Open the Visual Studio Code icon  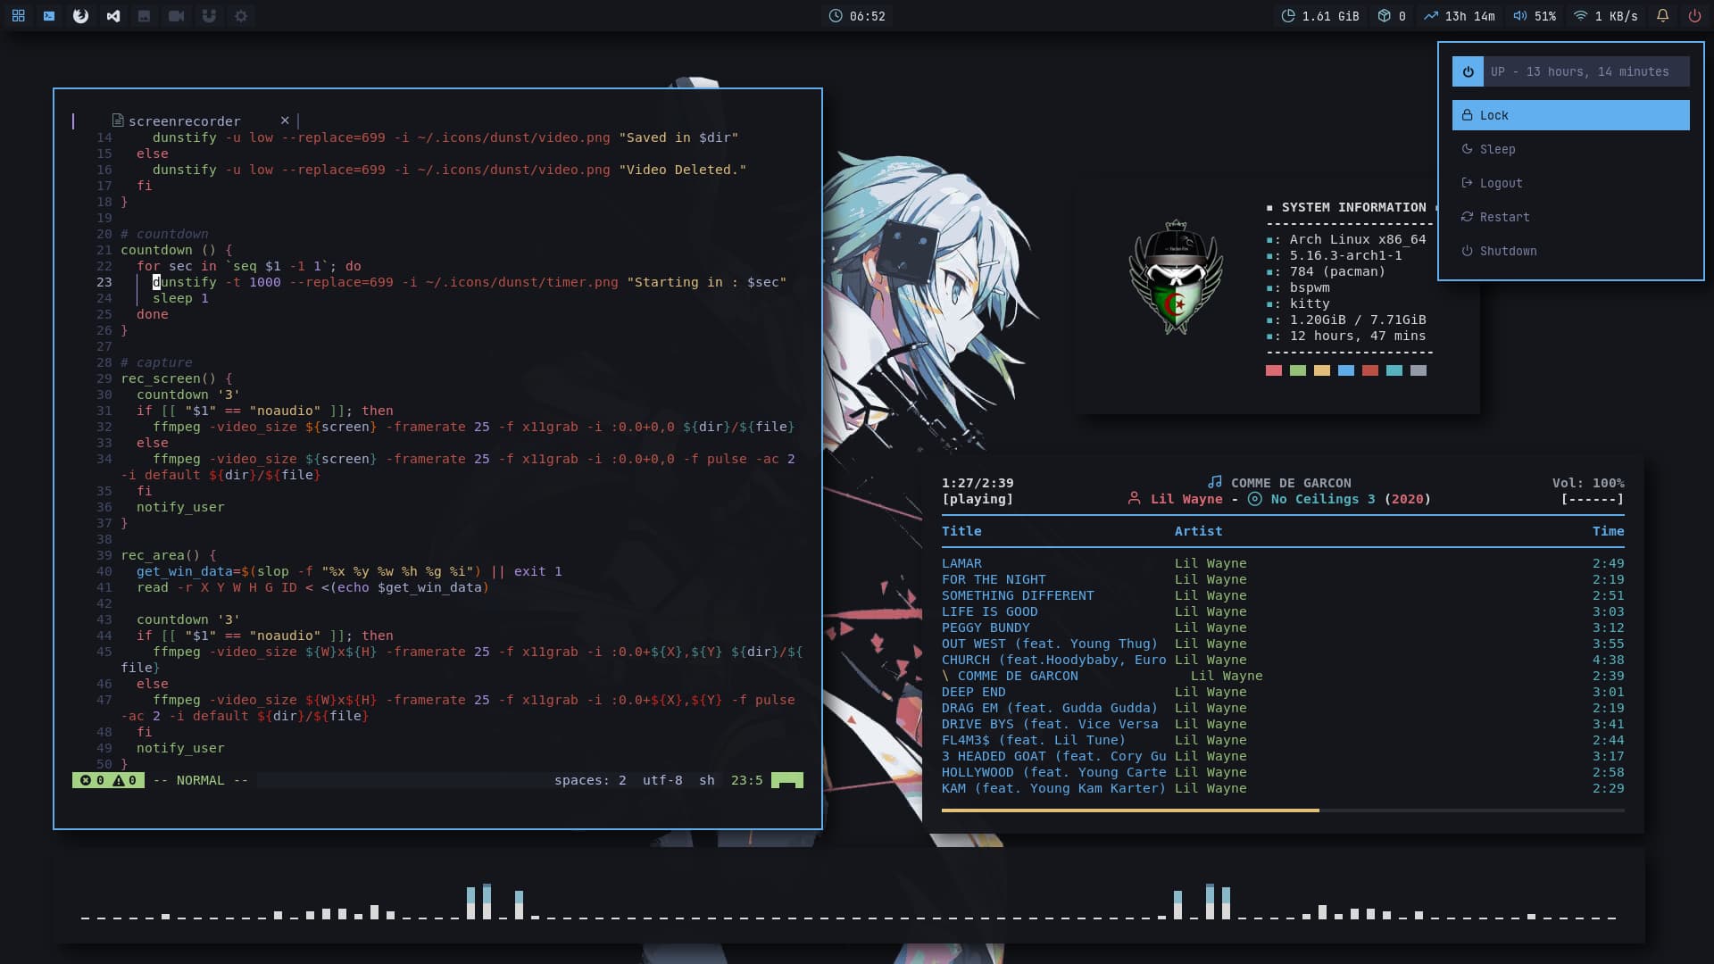tap(113, 16)
